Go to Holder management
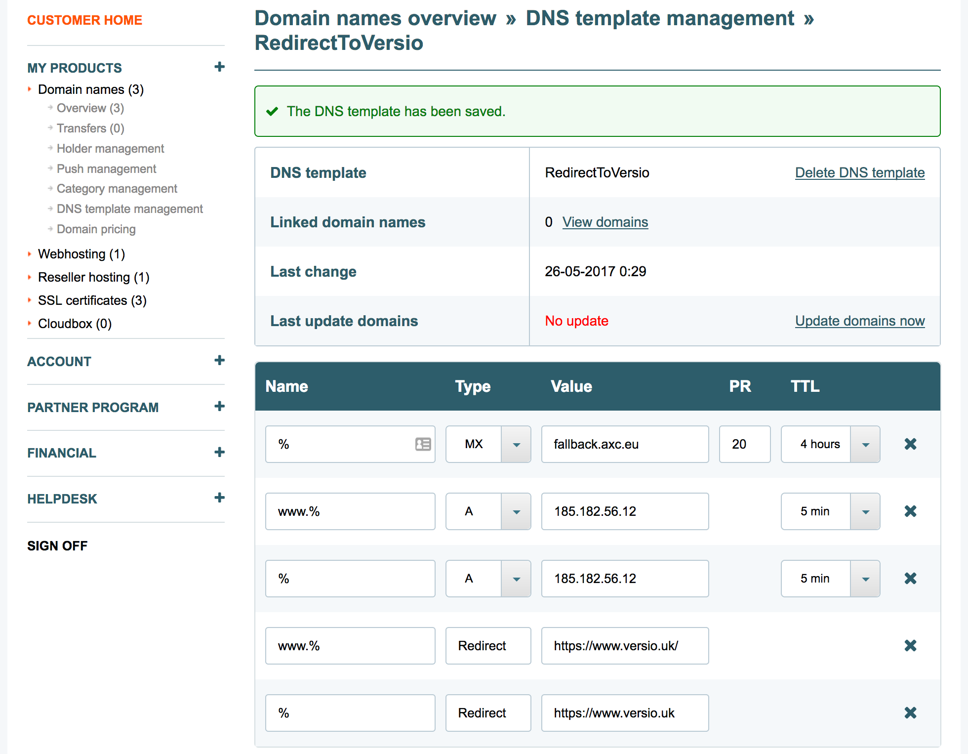The height and width of the screenshot is (754, 968). tap(110, 149)
